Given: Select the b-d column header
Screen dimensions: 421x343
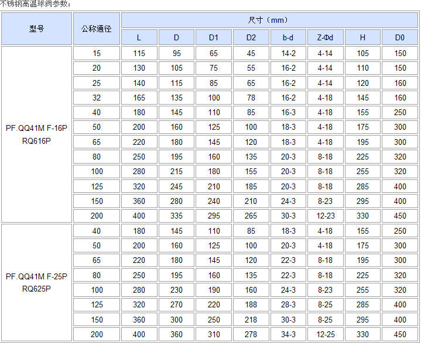Looking at the screenshot, I should tap(288, 37).
